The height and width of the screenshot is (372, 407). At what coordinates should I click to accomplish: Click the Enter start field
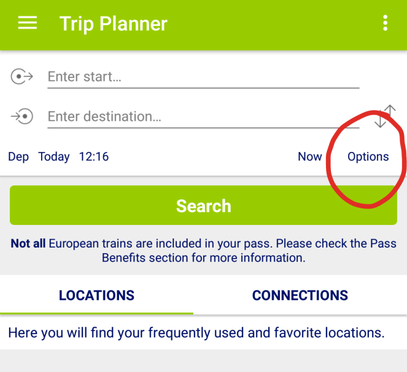[203, 77]
